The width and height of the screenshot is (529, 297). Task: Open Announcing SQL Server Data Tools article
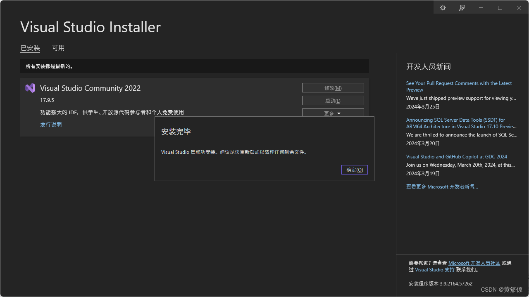click(461, 123)
